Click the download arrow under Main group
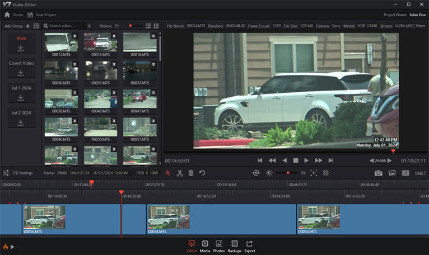The height and width of the screenshot is (255, 429). [21, 48]
